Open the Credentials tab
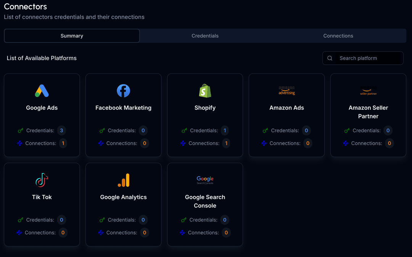The height and width of the screenshot is (257, 412). point(205,36)
